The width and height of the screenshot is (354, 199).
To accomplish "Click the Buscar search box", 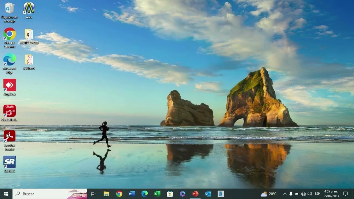I will pyautogui.click(x=50, y=194).
